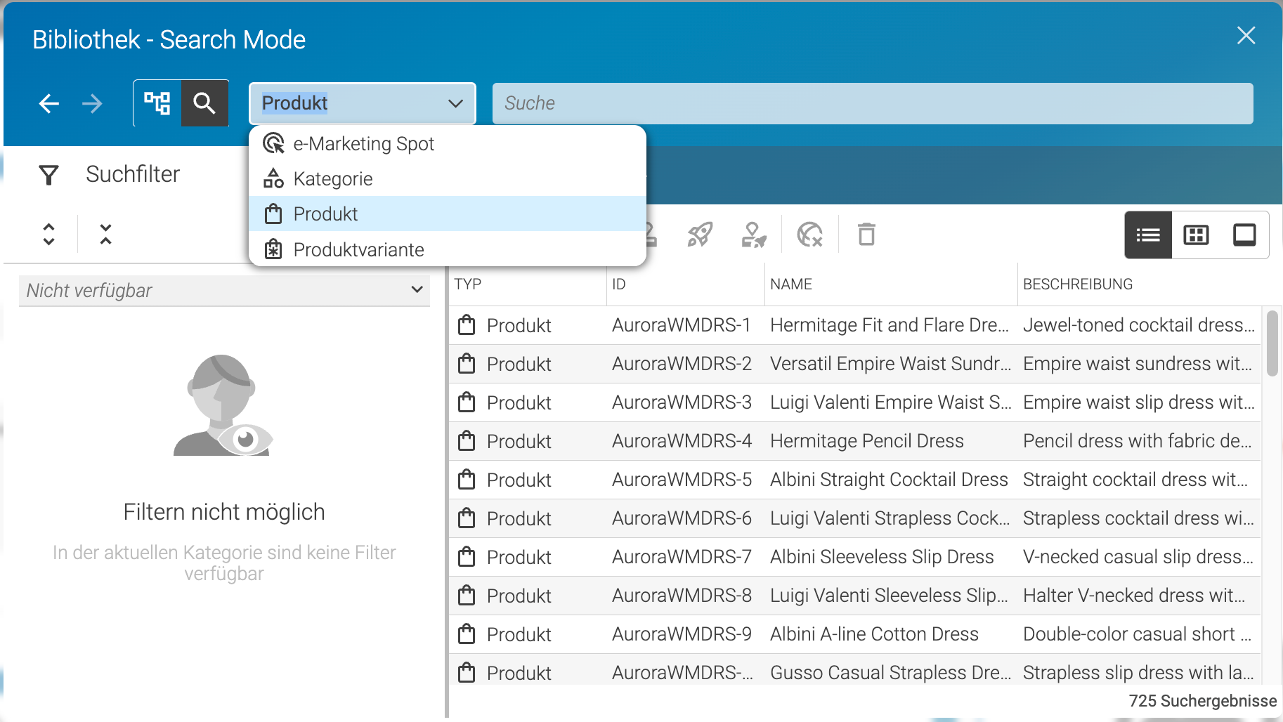Open the Produkt type dropdown
Image resolution: width=1283 pixels, height=722 pixels.
pos(363,103)
